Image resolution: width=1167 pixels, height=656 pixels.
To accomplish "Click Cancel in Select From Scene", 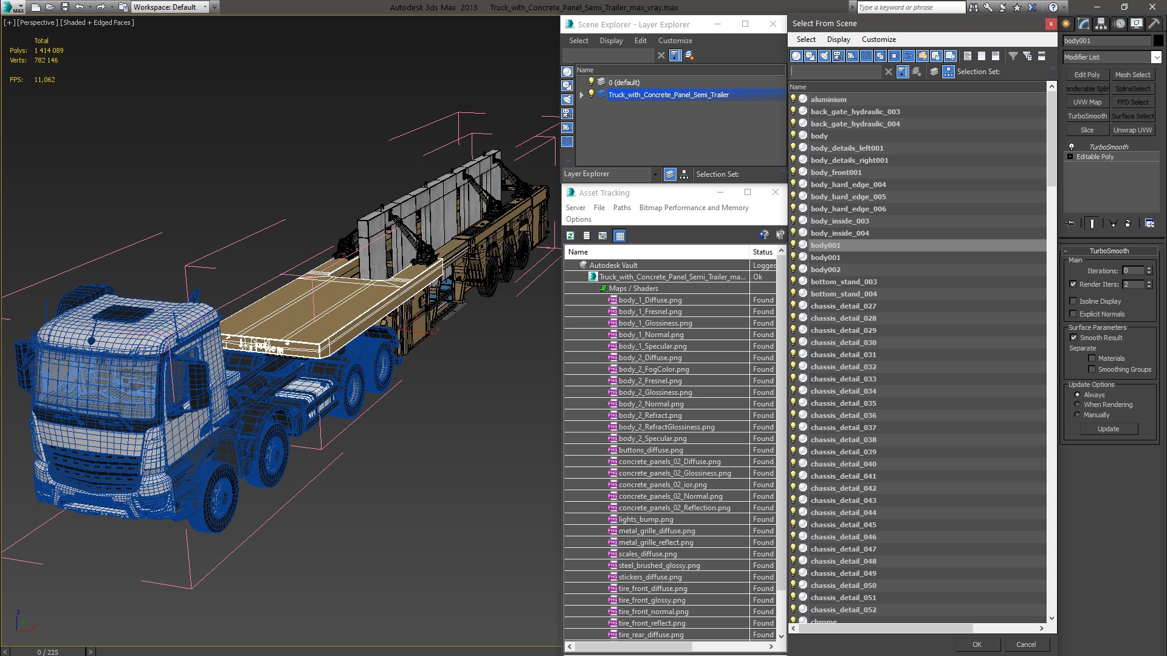I will (1026, 644).
